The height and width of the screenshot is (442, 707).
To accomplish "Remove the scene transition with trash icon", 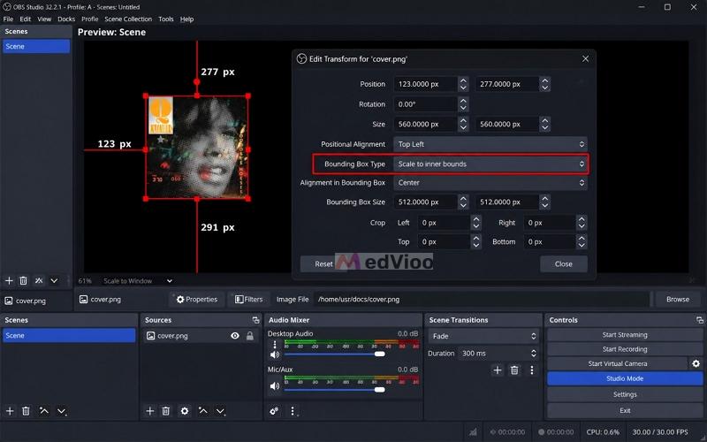I will [x=514, y=370].
